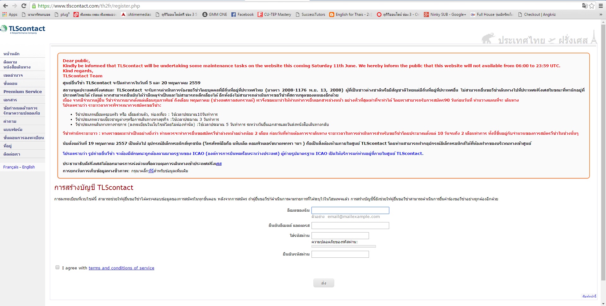Open the Apps grid shortcut
The image size is (606, 306).
10,15
